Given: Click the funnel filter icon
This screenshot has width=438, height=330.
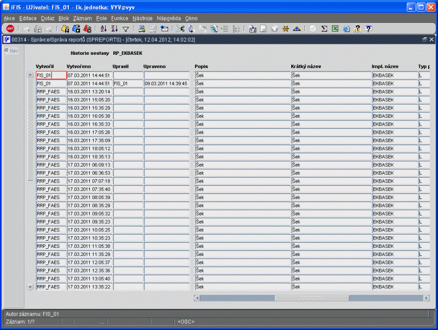Looking at the screenshot, I should [x=126, y=29].
